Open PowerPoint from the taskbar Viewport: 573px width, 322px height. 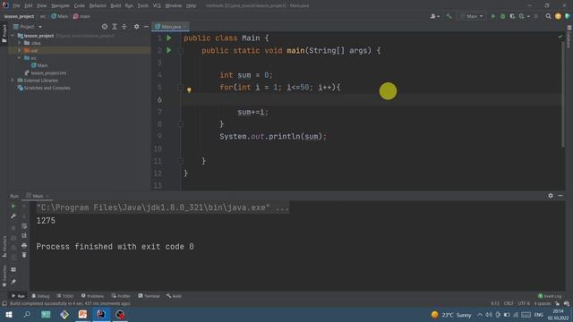point(82,314)
